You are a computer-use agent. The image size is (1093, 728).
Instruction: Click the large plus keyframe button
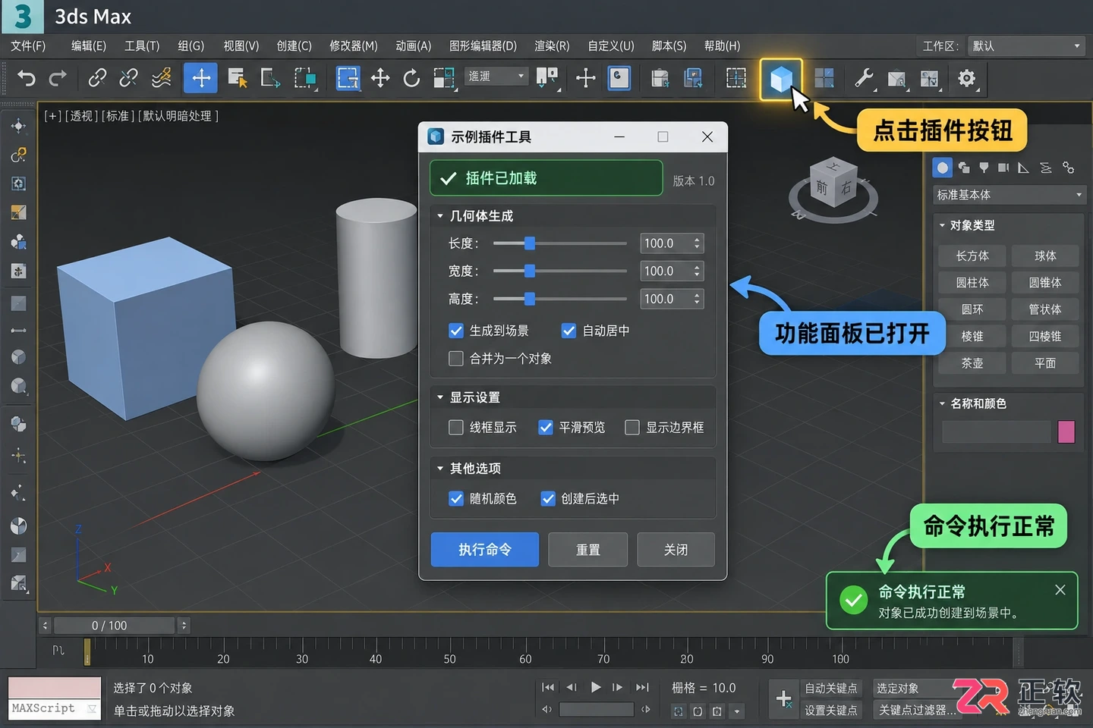point(783,698)
